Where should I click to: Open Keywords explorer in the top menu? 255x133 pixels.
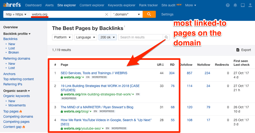(x=122, y=5)
